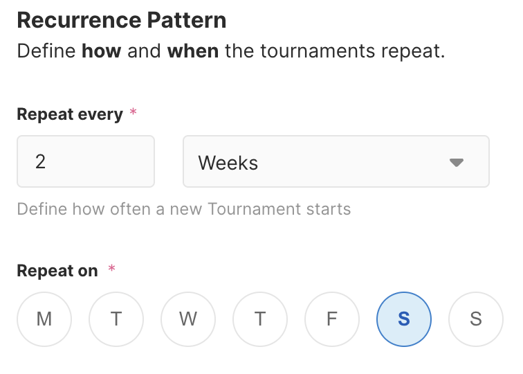The width and height of the screenshot is (523, 374).
Task: Click the Repeat on label
Action: (57, 271)
